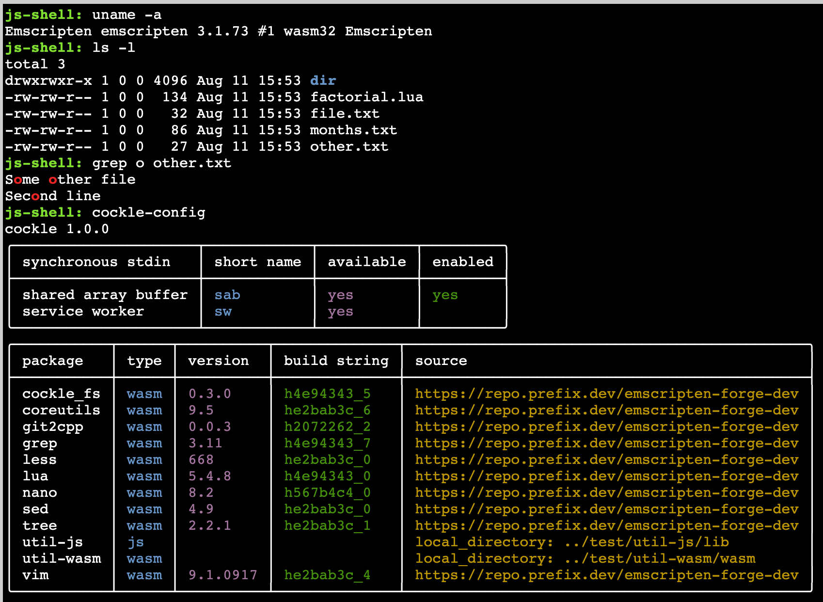Click the 'ls -l' command text
Image resolution: width=823 pixels, height=602 pixels.
114,48
